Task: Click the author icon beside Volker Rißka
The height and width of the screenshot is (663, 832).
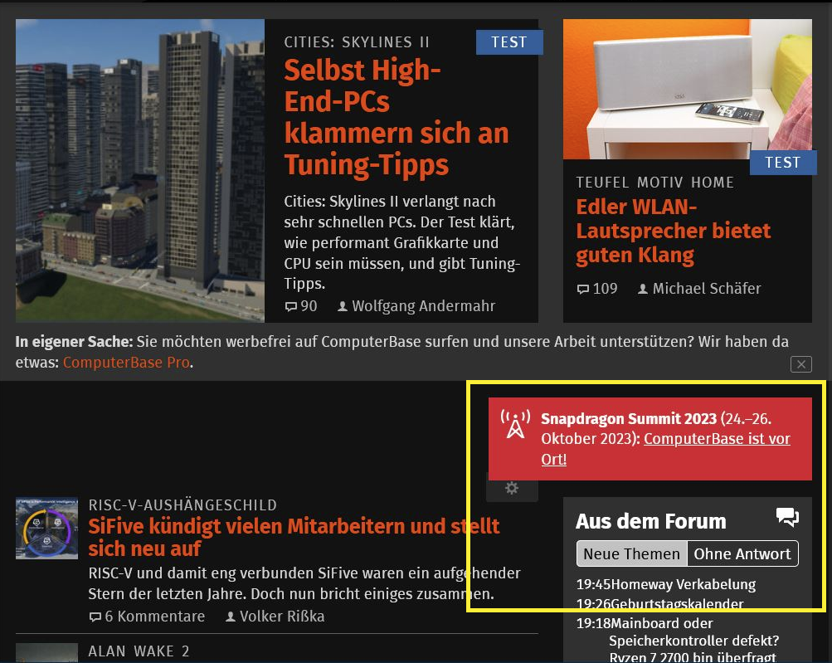Action: coord(231,617)
